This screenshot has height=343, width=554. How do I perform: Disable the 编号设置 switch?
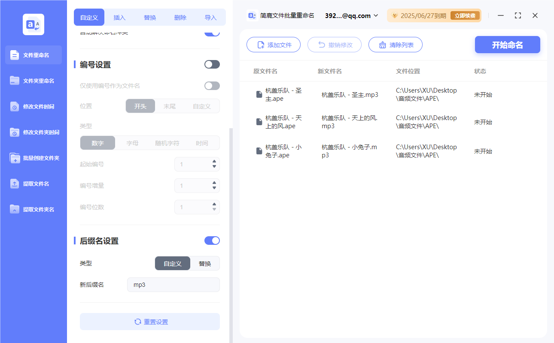tap(212, 63)
